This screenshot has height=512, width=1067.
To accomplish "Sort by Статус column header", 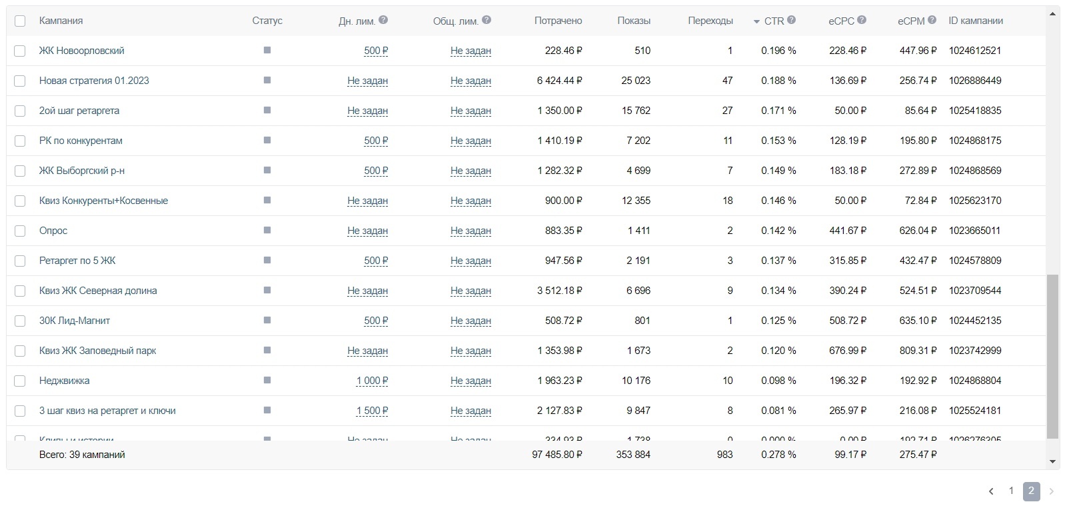I will click(267, 21).
